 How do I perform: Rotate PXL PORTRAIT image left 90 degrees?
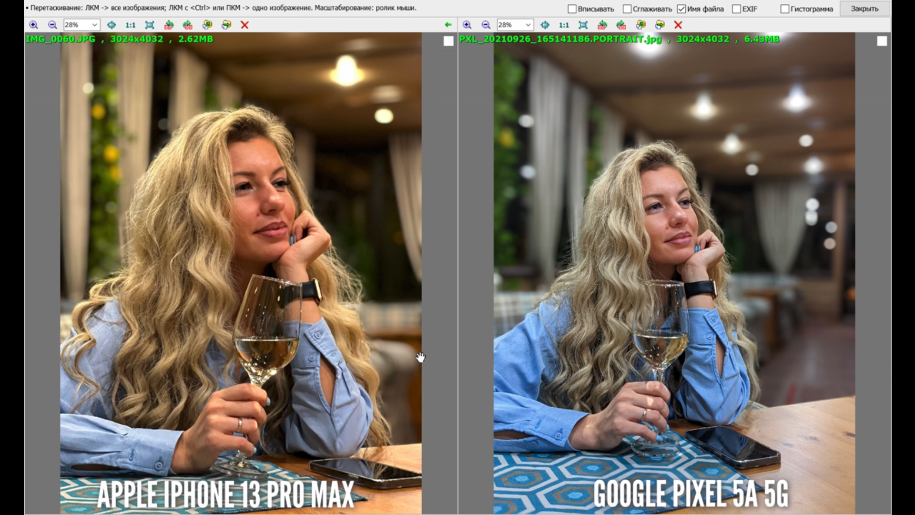(602, 25)
